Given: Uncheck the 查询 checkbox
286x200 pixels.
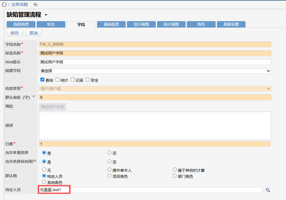Looking at the screenshot, I should click(x=42, y=80).
